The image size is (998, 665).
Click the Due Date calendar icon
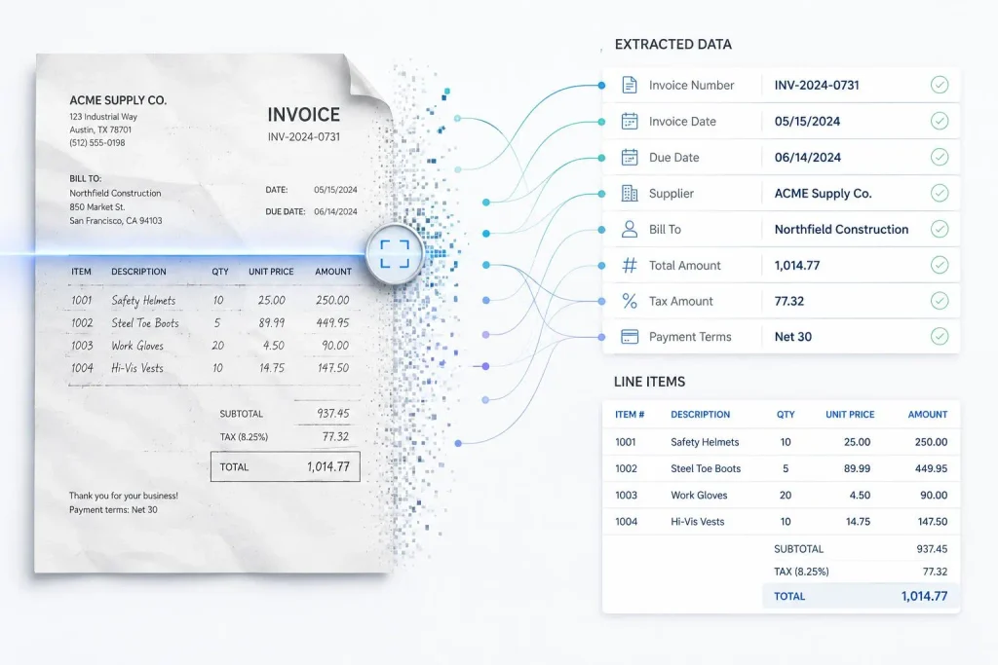629,157
